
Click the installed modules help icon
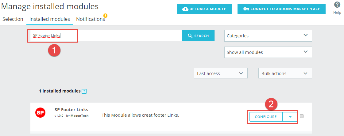pos(84,91)
